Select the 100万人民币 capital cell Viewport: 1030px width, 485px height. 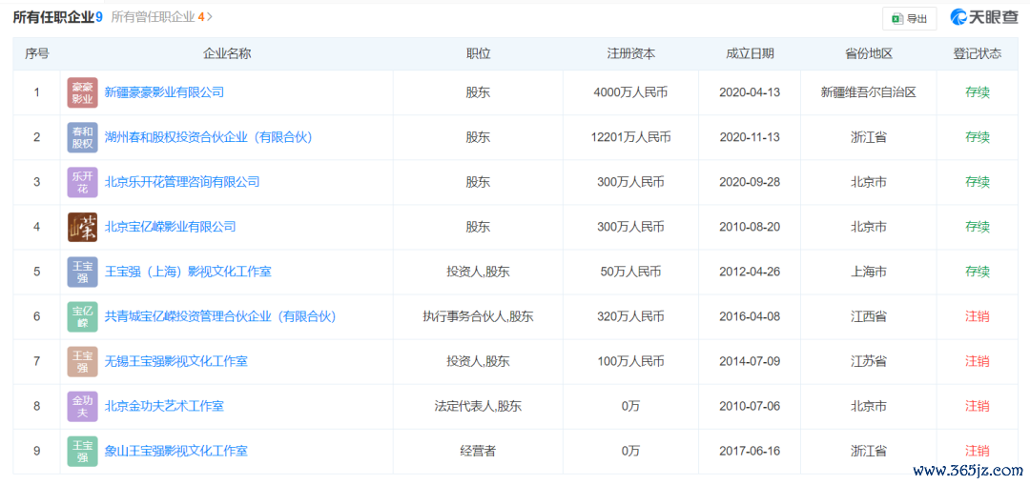point(630,361)
